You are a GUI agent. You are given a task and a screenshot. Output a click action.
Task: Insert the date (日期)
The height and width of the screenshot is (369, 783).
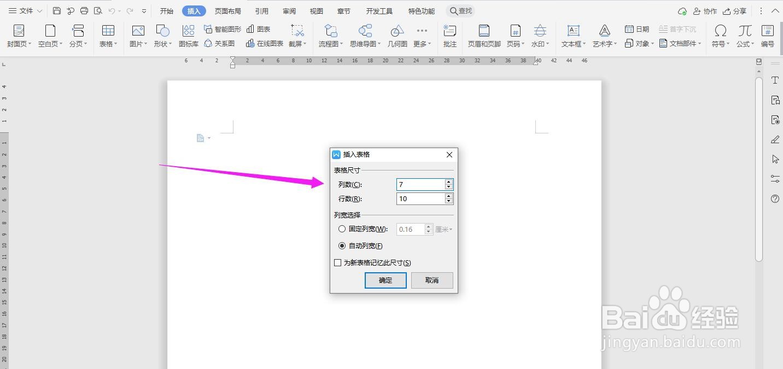(x=637, y=29)
